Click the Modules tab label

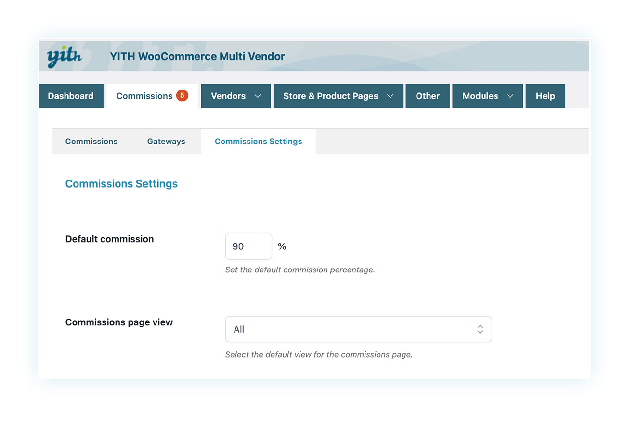pos(480,96)
